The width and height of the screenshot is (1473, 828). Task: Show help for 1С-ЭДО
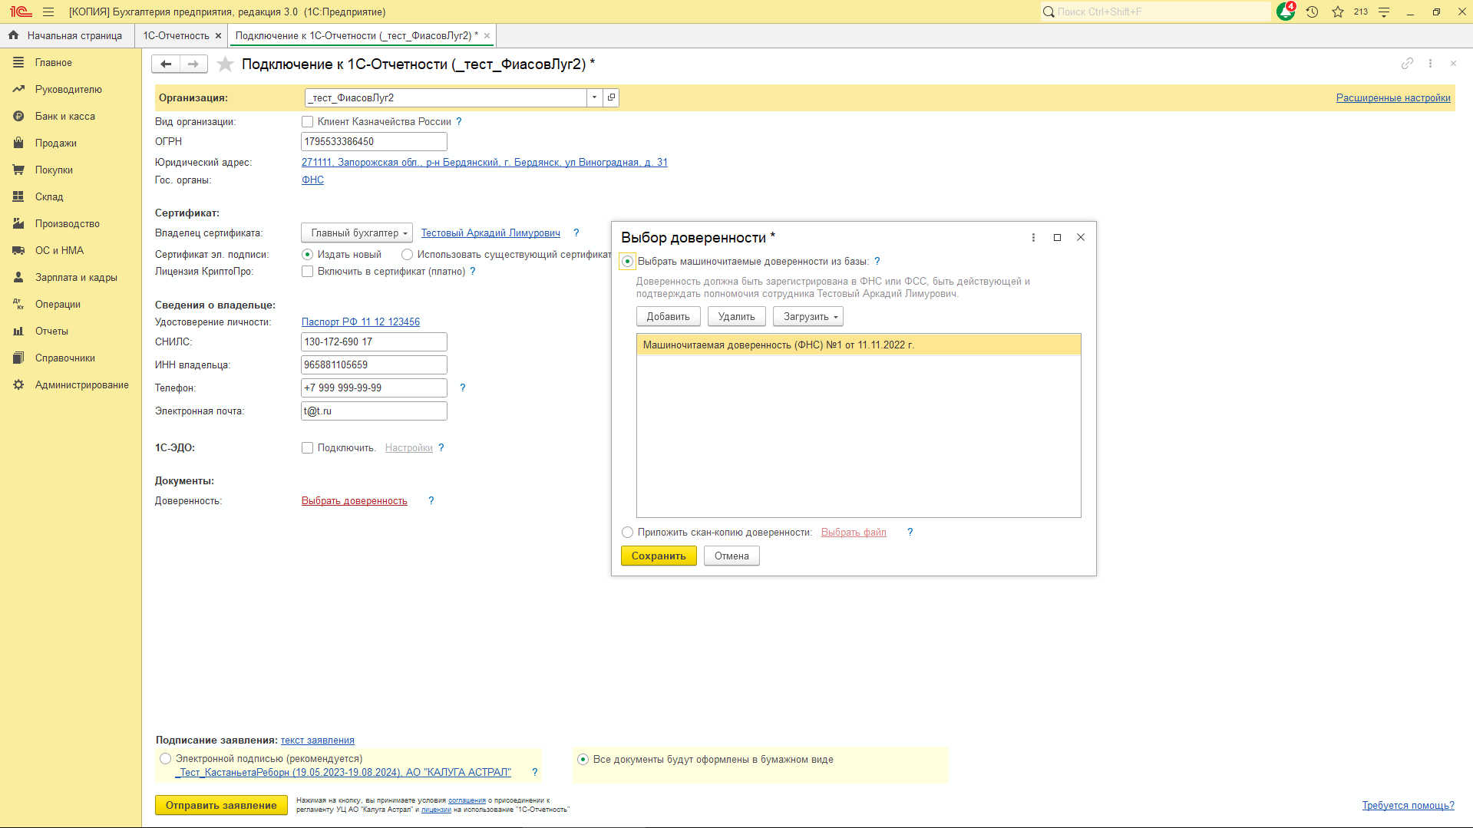click(x=441, y=447)
